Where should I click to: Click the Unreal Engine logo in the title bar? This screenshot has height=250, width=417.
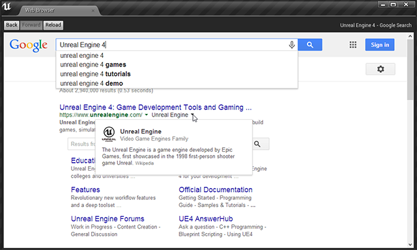coord(7,6)
